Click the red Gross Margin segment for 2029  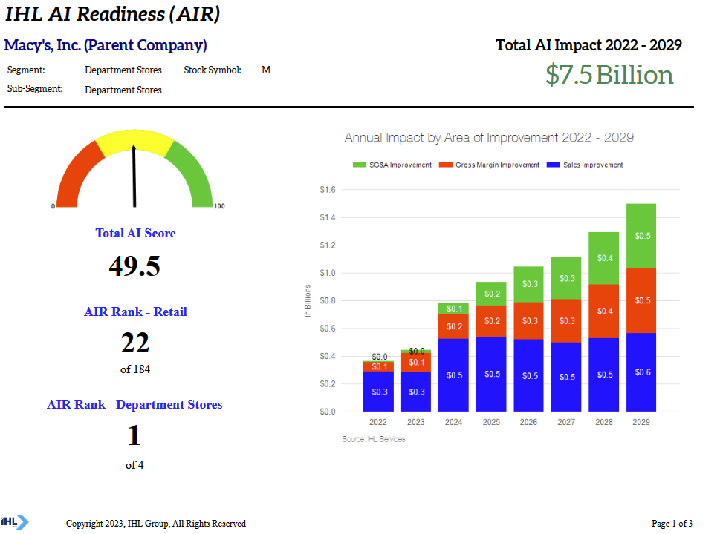pyautogui.click(x=641, y=300)
